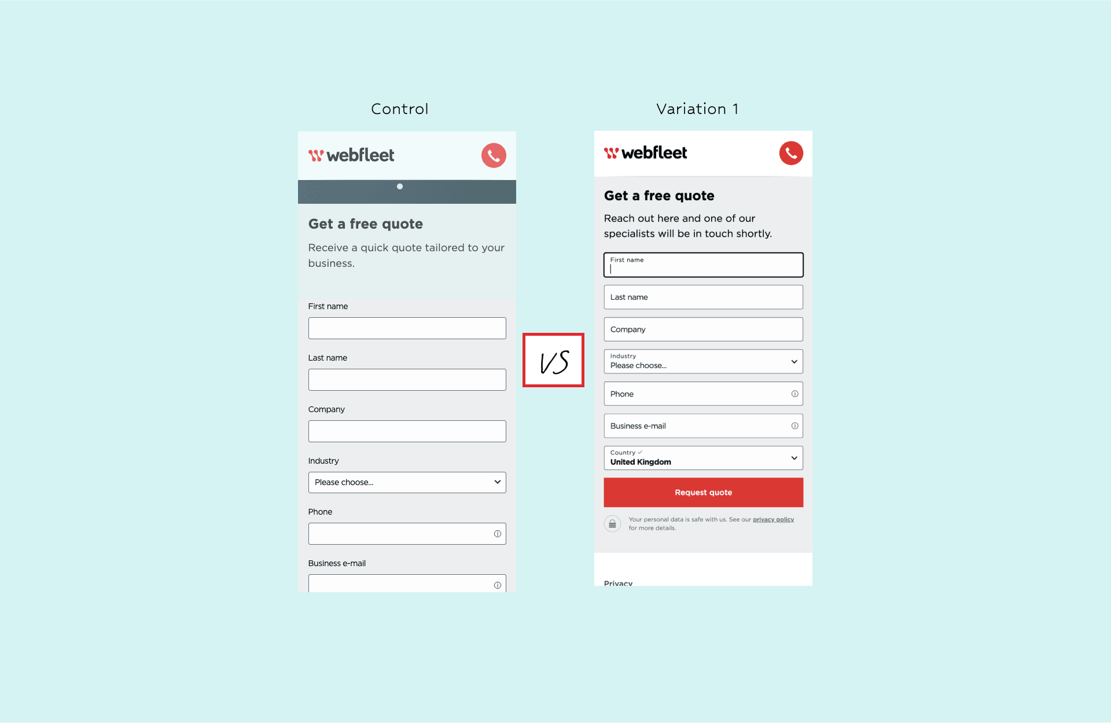Click the phone call icon in Variation 1
This screenshot has width=1111, height=723.
(x=791, y=153)
